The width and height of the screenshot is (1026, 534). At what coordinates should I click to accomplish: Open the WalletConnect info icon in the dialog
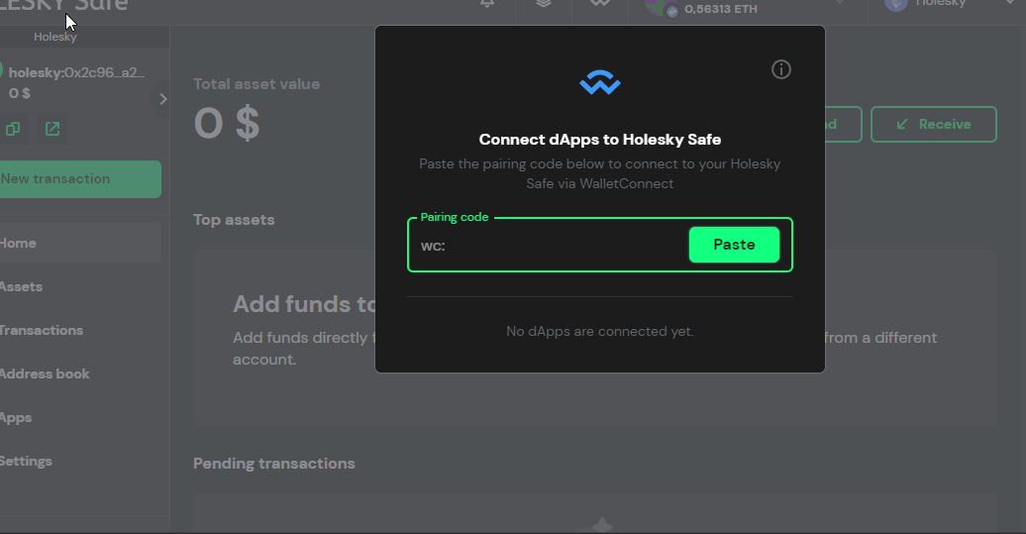click(780, 69)
